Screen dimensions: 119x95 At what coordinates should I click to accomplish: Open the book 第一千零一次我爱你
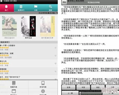[29, 47]
